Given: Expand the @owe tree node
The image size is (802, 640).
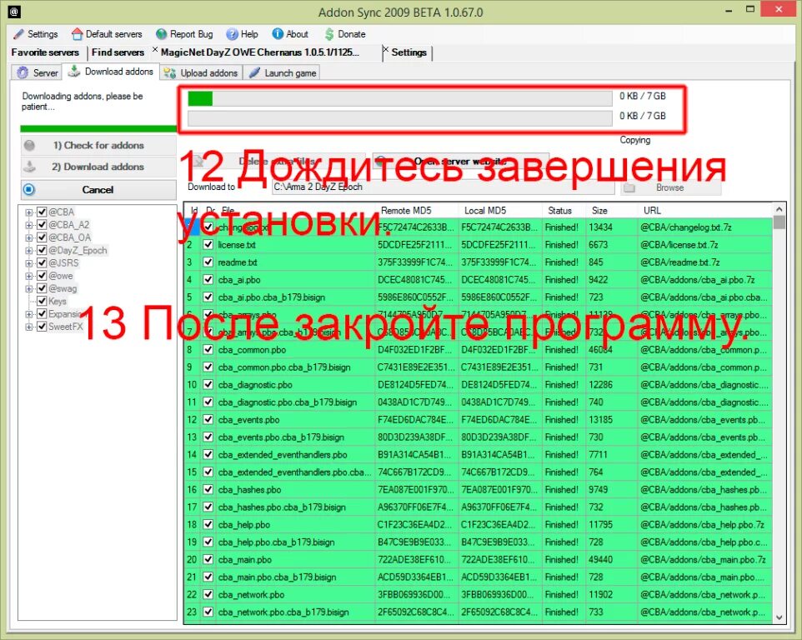Looking at the screenshot, I should click(x=28, y=276).
